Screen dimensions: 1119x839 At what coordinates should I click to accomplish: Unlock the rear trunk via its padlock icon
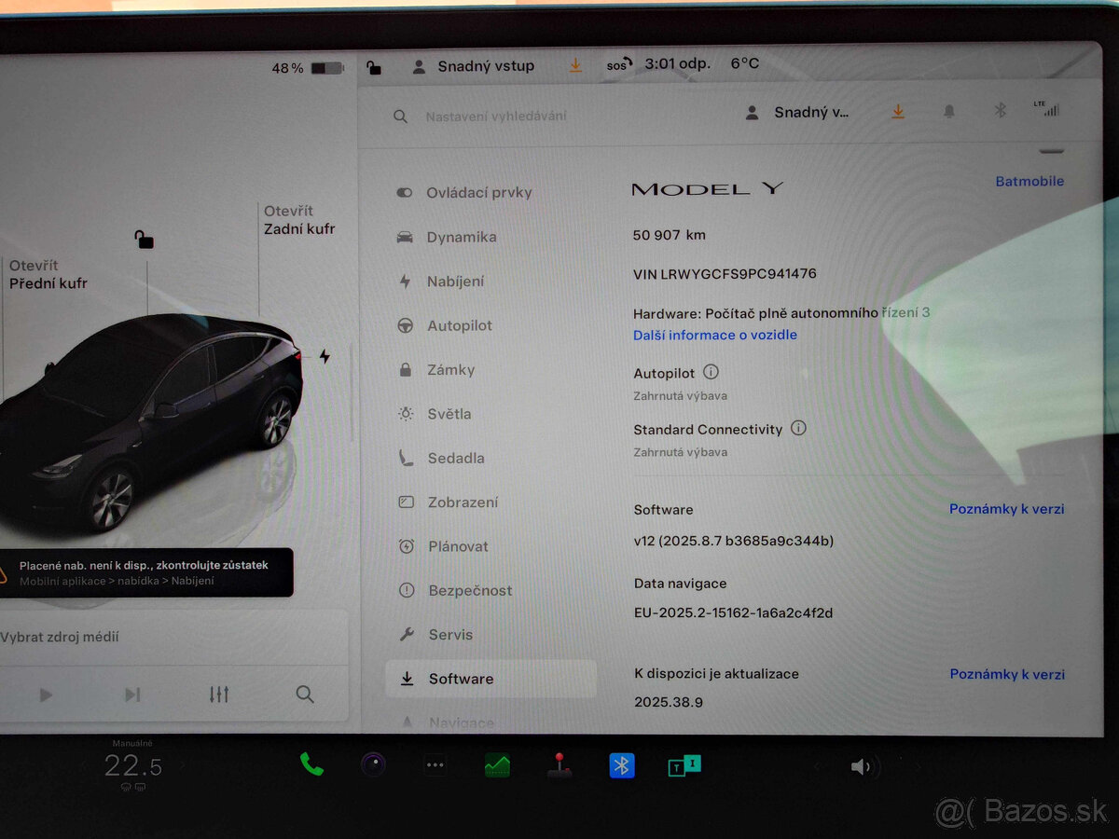pos(143,241)
